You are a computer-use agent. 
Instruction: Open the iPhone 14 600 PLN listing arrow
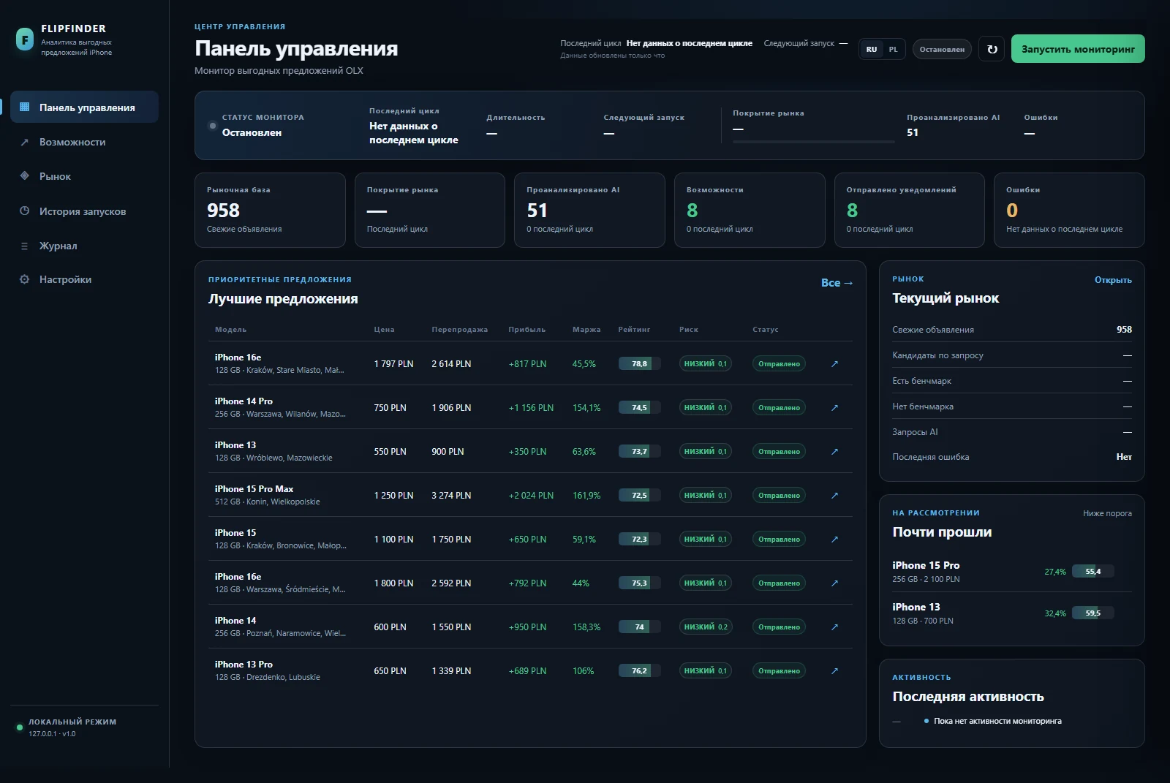pos(834,627)
